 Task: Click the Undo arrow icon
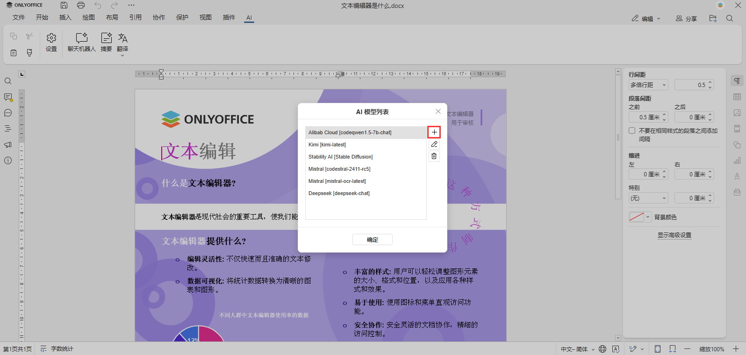98,5
